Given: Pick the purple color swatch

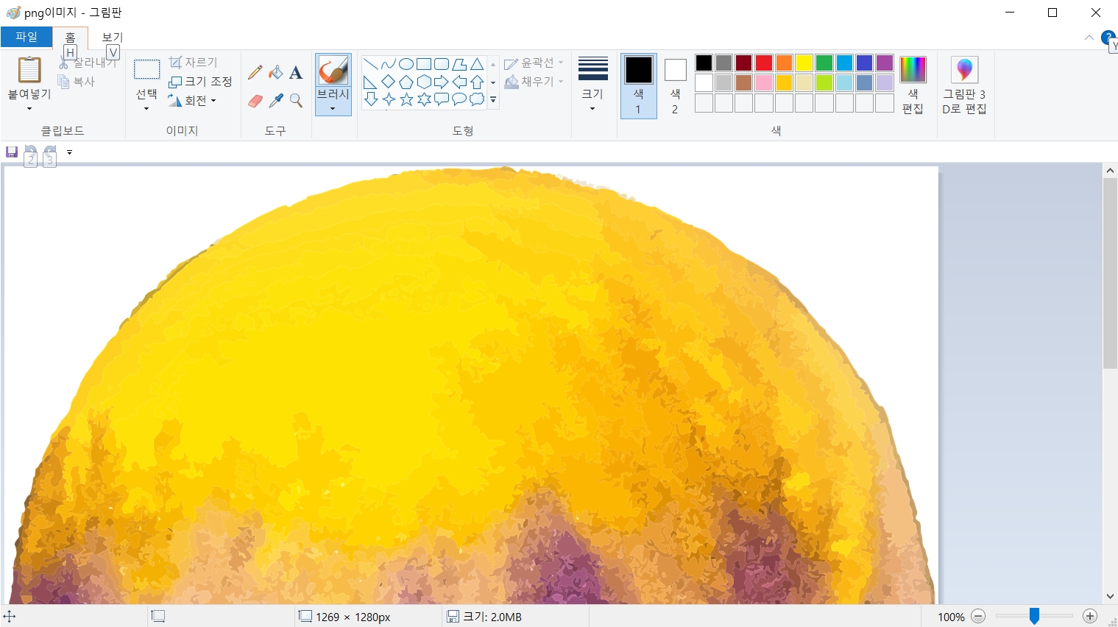Looking at the screenshot, I should coord(885,63).
